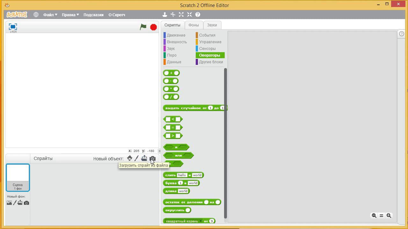
Task: Choose new backdrop from library
Action: pyautogui.click(x=9, y=203)
